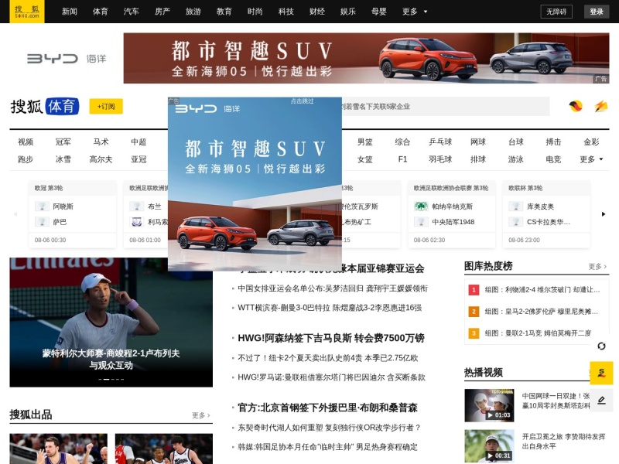Image resolution: width=619 pixels, height=464 pixels.
Task: Open video 开启卫冕之旅 李赞期待发挥
Action: click(x=563, y=441)
